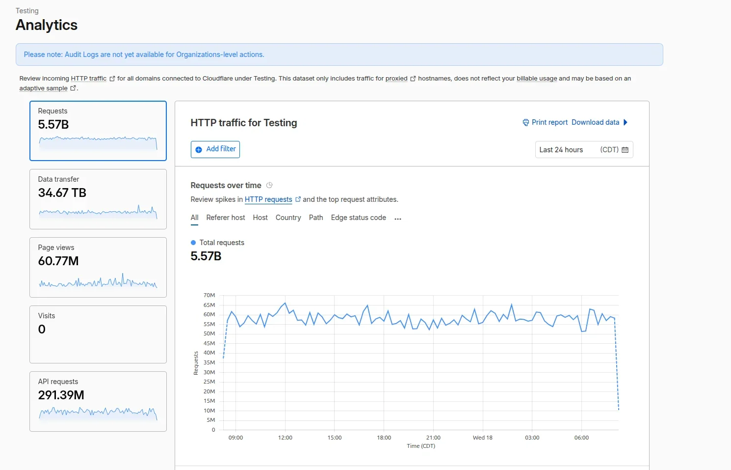The image size is (731, 470).
Task: Click the external link icon beside adaptive sample
Action: coord(74,88)
